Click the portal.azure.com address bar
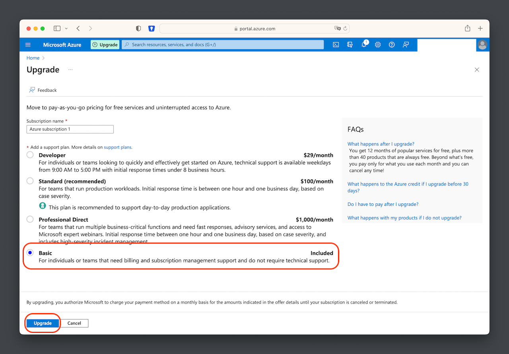 click(254, 29)
